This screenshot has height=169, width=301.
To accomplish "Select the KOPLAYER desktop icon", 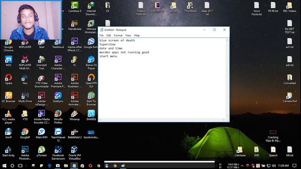I will click(25, 44).
